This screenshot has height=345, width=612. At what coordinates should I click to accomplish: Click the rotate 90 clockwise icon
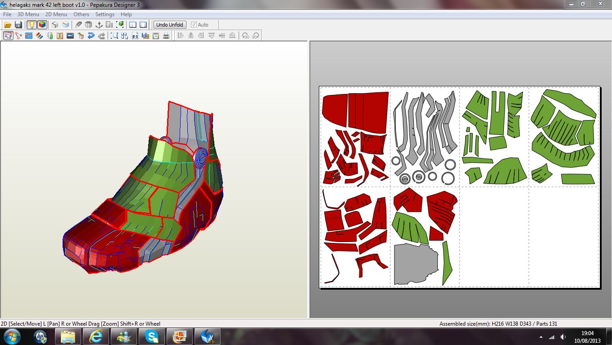(x=256, y=36)
